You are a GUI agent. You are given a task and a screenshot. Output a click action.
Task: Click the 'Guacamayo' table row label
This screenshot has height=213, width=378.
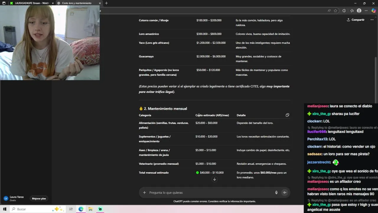point(146,57)
